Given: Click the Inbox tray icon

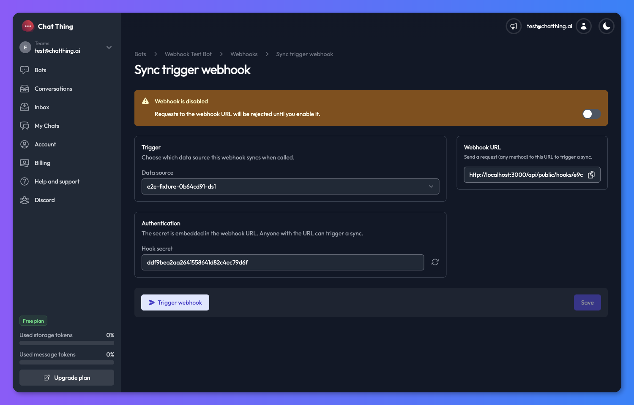Looking at the screenshot, I should [25, 107].
